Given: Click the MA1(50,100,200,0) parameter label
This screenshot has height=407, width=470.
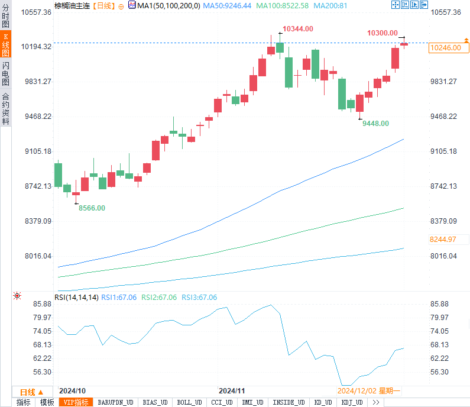Looking at the screenshot, I should (x=167, y=5).
